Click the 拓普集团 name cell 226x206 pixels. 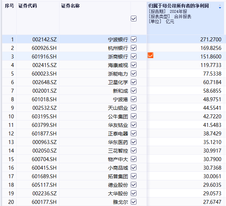(118, 176)
